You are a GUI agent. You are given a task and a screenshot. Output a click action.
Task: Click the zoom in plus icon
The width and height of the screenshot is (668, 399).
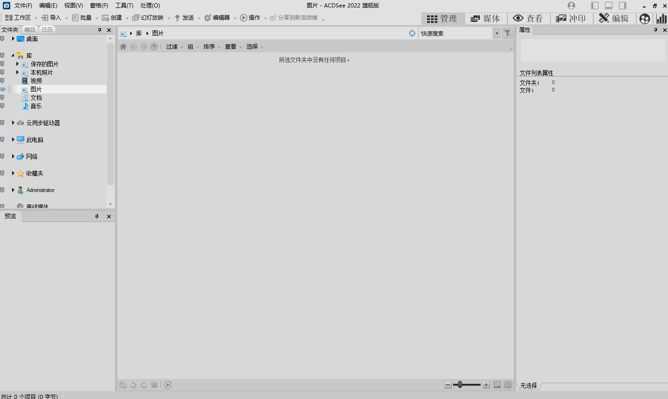[486, 385]
